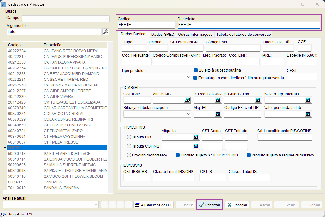Open calculator for % Red. Op. internas
Screen dimensions: 325x217
point(308,100)
